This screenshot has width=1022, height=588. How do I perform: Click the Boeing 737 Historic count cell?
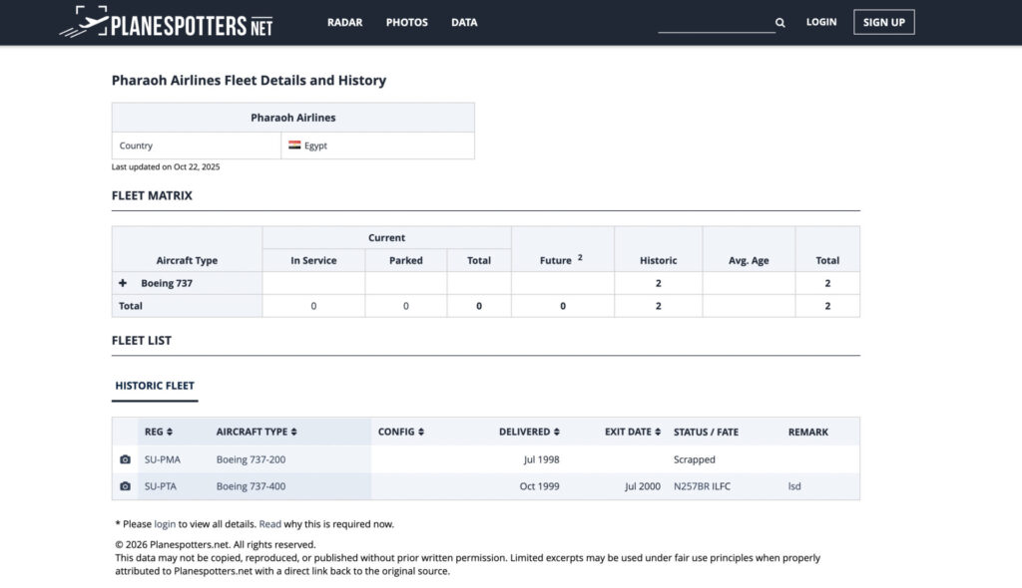pyautogui.click(x=659, y=283)
